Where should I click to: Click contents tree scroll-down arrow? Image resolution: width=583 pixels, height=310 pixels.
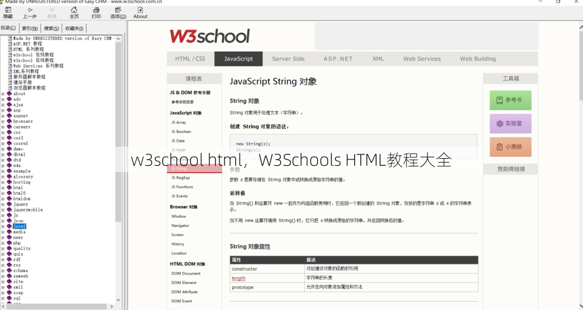coord(118,300)
